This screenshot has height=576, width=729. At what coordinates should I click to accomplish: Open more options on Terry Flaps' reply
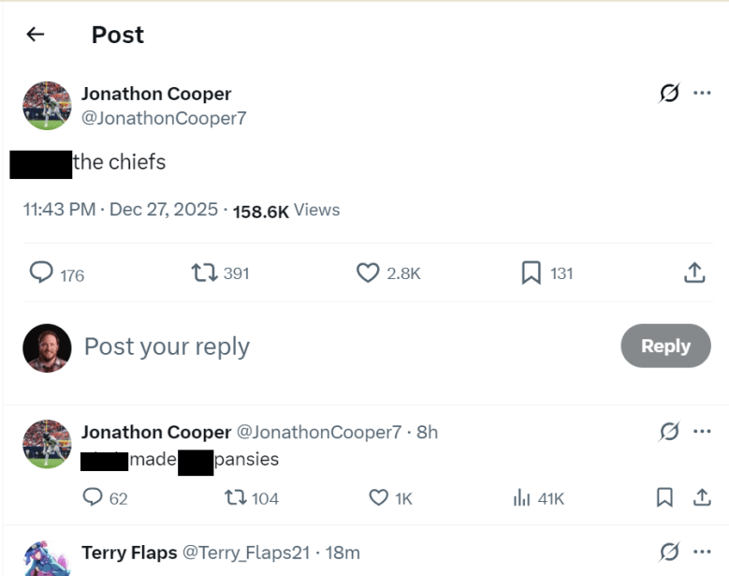coord(702,552)
